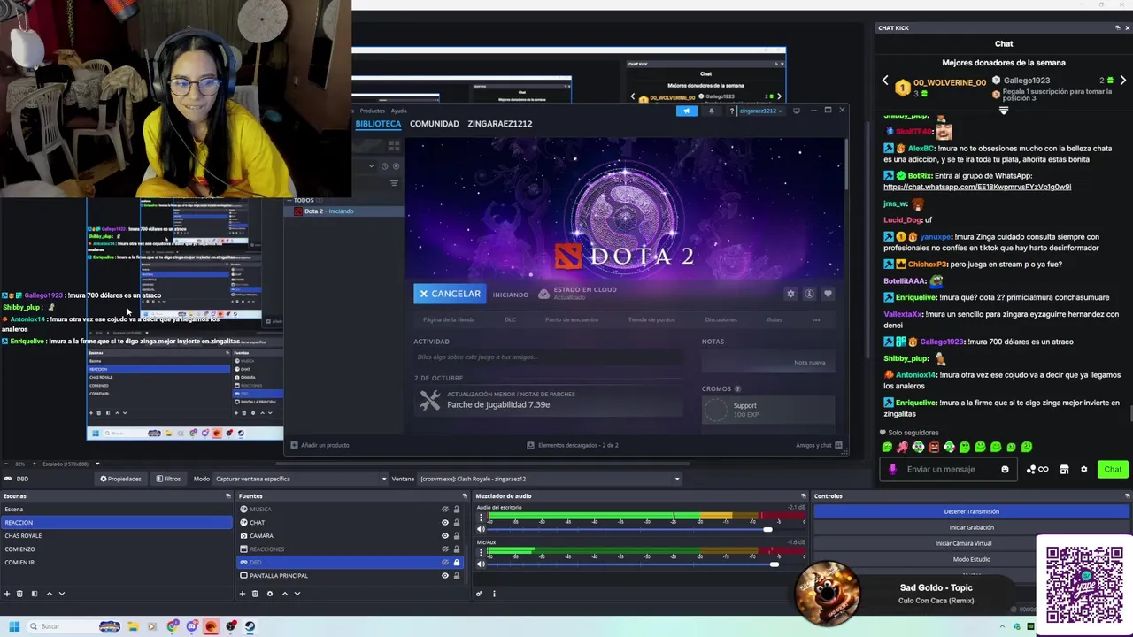Toggle visibility of the DBD source
The width and height of the screenshot is (1133, 637).
[x=445, y=563]
